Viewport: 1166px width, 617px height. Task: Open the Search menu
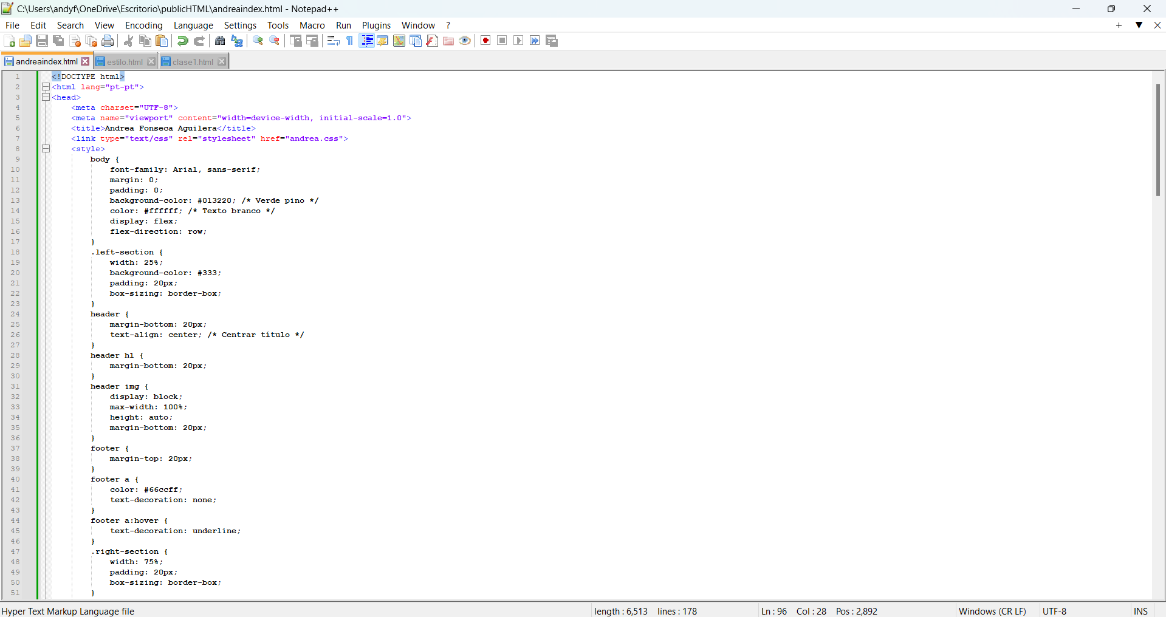70,25
